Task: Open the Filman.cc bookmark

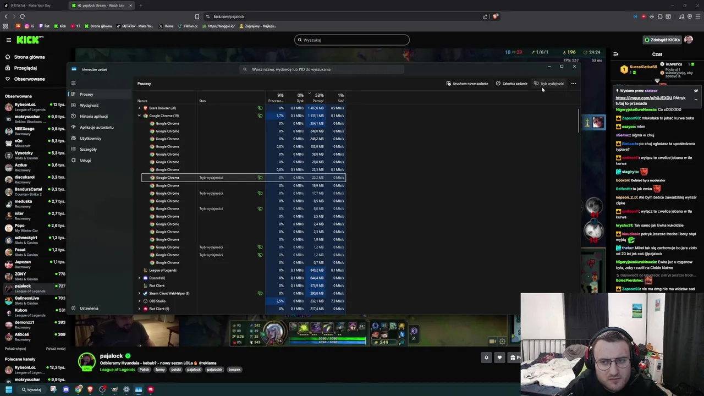Action: click(188, 26)
